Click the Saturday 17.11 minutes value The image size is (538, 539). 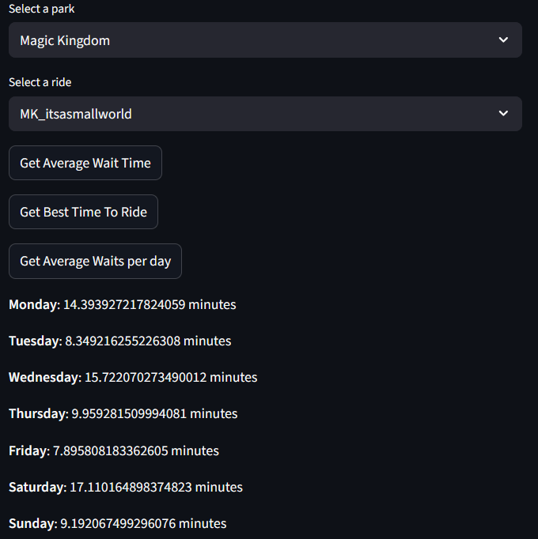point(156,487)
